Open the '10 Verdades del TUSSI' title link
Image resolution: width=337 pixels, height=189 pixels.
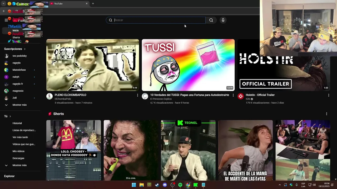pos(190,95)
